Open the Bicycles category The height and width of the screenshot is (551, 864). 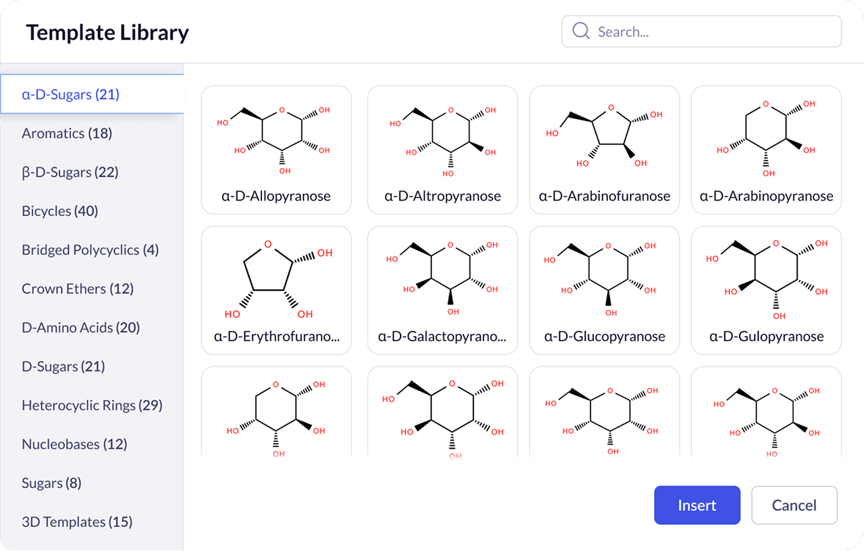(x=60, y=211)
